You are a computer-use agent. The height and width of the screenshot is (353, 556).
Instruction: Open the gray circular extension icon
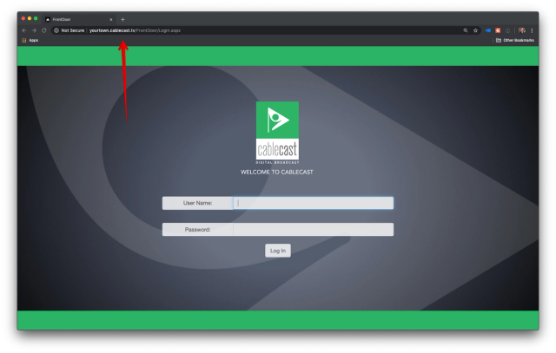pos(507,30)
